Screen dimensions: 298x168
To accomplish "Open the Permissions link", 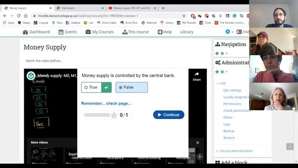I will click(x=232, y=104).
